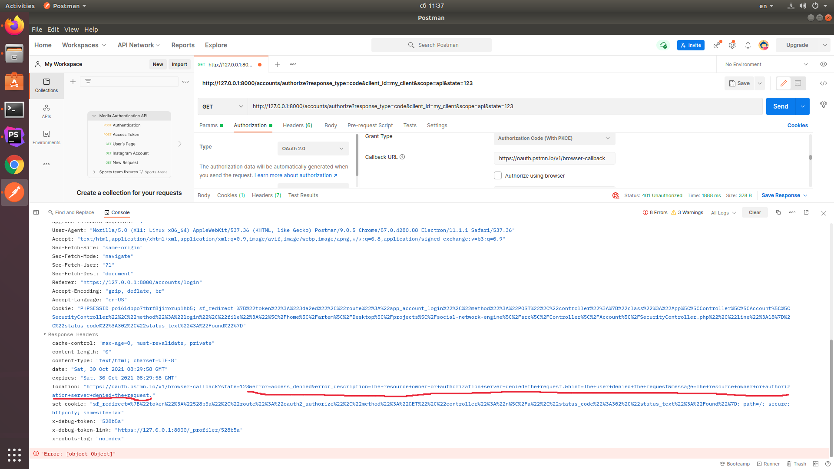The width and height of the screenshot is (834, 469).
Task: Open the OAuth 2.0 type dropdown
Action: point(313,149)
